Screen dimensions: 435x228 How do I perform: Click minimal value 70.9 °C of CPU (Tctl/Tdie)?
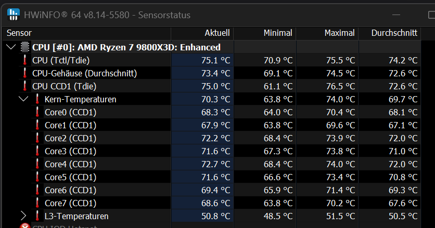[x=278, y=60]
